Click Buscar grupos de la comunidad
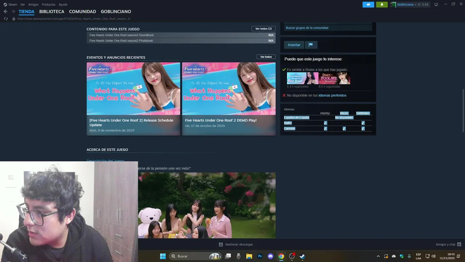Image resolution: width=465 pixels, height=262 pixels. (x=328, y=28)
